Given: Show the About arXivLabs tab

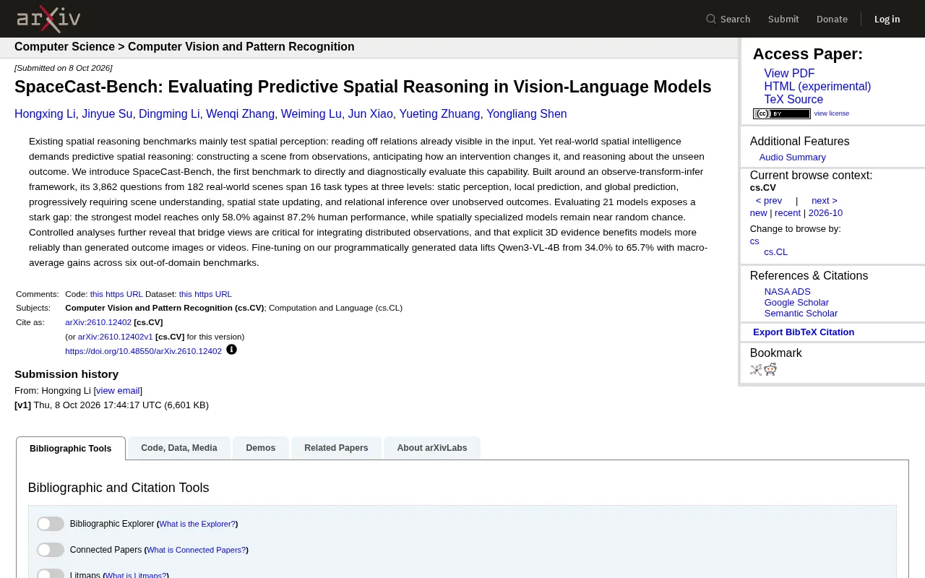Looking at the screenshot, I should [432, 448].
